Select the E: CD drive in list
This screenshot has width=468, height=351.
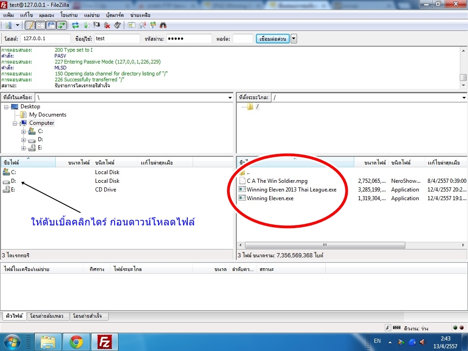(x=13, y=190)
